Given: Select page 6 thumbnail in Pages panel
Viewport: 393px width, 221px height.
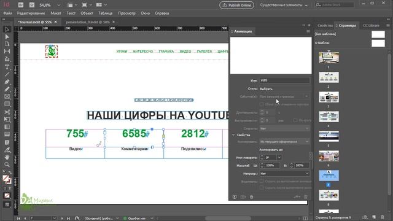Looking at the screenshot, I should click(329, 156).
